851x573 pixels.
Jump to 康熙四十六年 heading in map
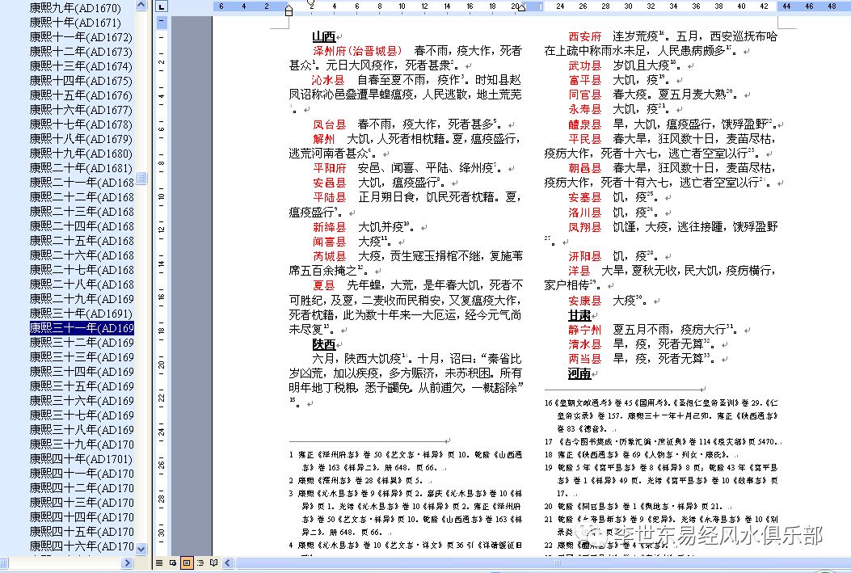coord(82,546)
